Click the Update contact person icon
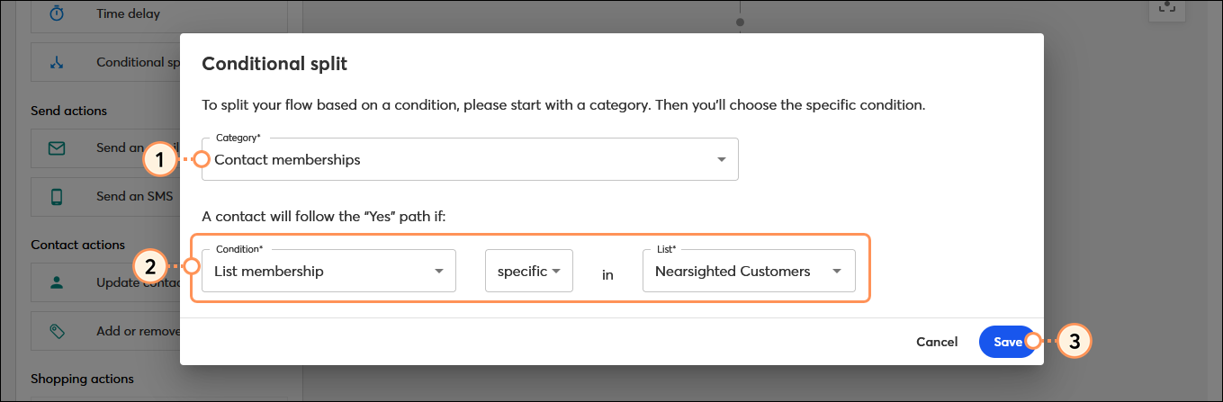The height and width of the screenshot is (402, 1223). point(56,282)
